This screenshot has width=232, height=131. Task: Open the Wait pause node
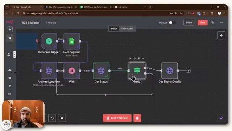[x=72, y=71]
